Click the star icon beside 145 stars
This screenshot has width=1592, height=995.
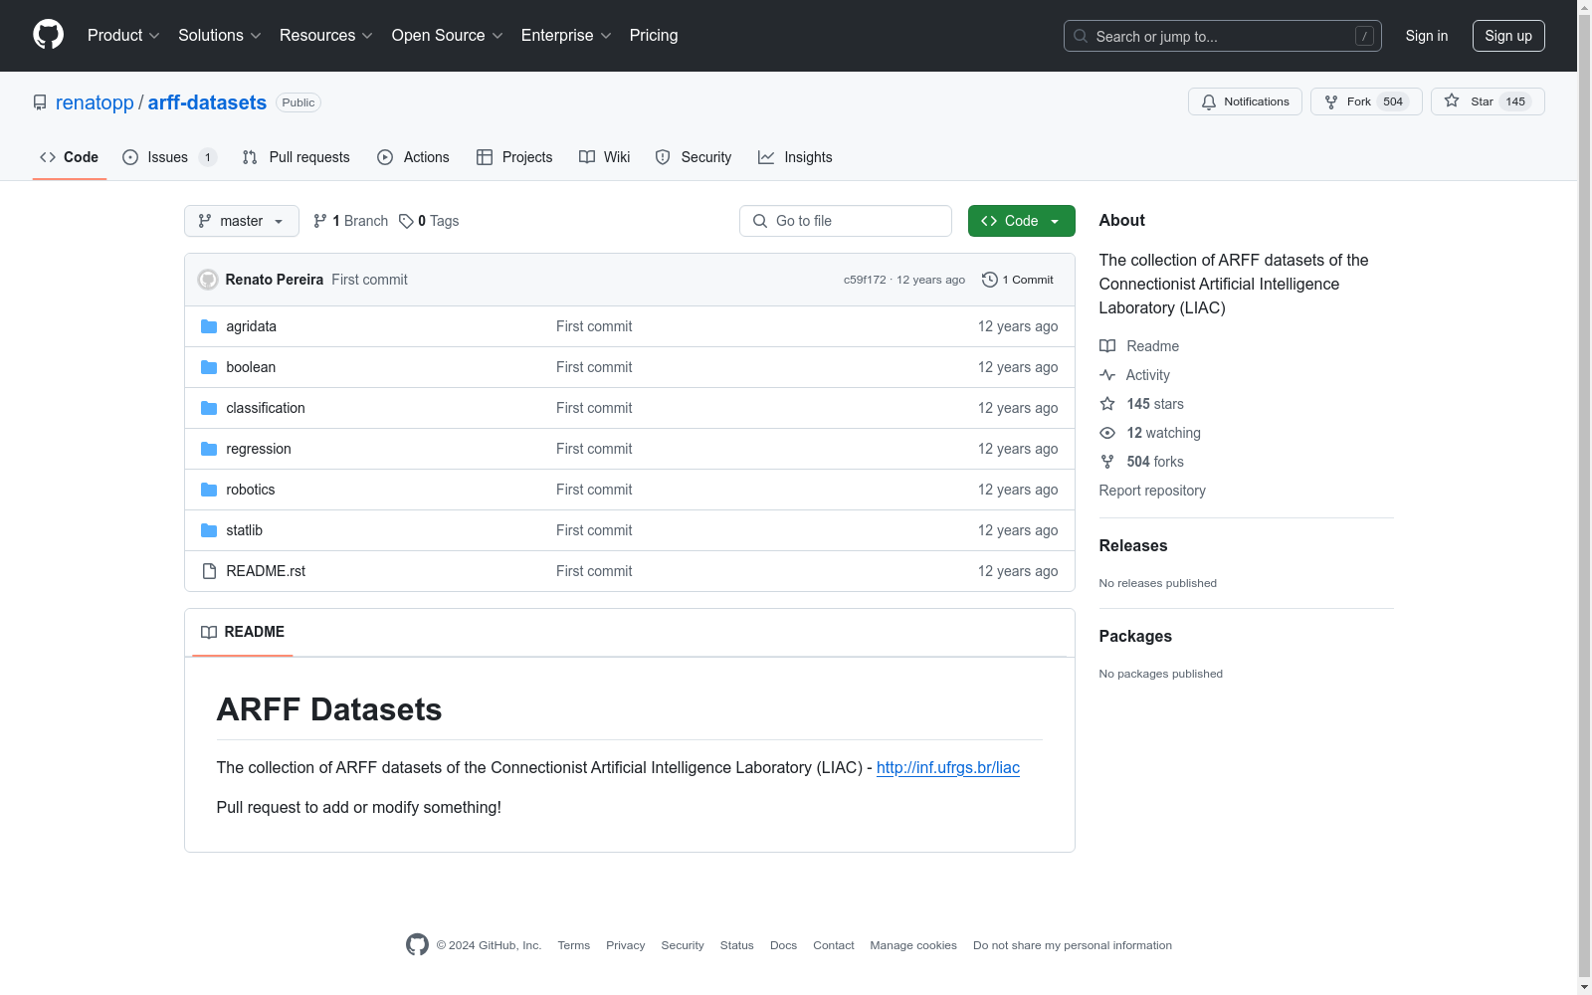[1107, 404]
